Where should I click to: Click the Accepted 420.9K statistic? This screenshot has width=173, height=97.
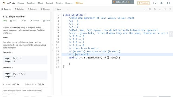(11, 84)
